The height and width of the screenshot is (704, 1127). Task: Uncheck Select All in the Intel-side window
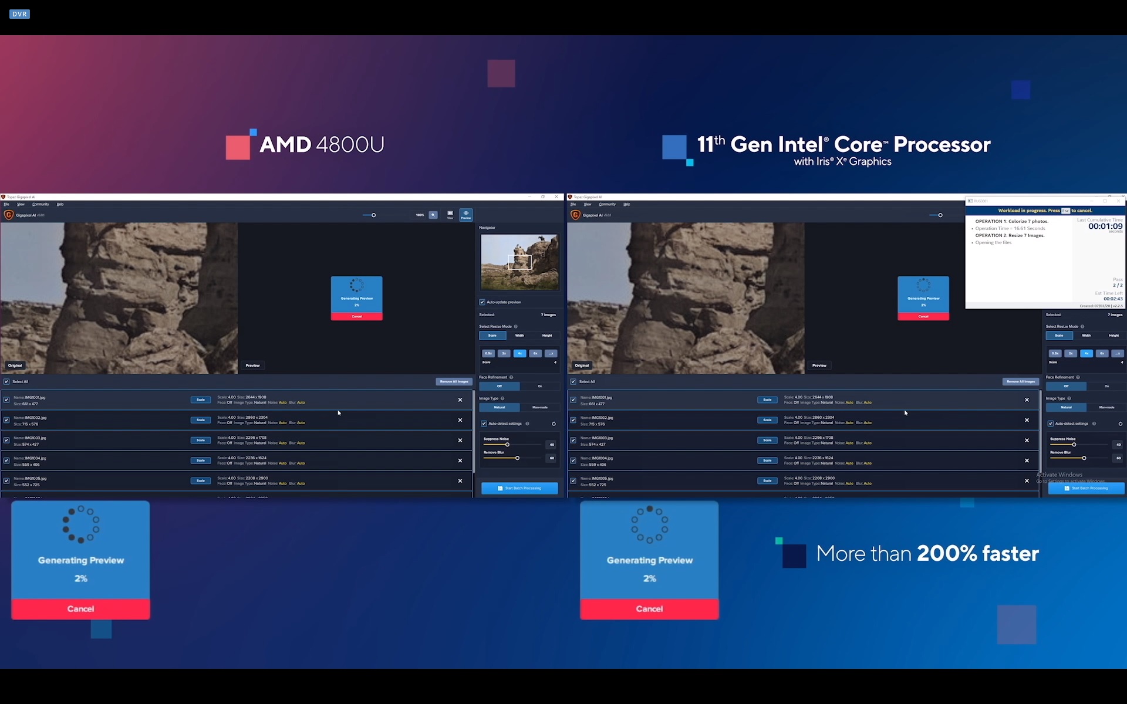(x=573, y=381)
